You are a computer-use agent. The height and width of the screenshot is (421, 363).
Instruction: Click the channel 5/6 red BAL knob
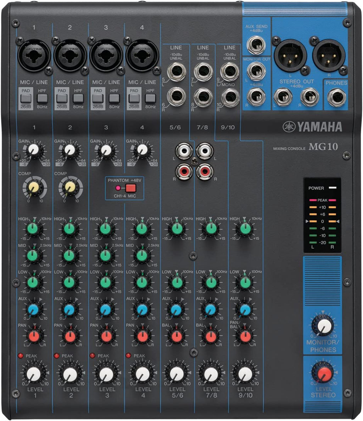pyautogui.click(x=177, y=336)
